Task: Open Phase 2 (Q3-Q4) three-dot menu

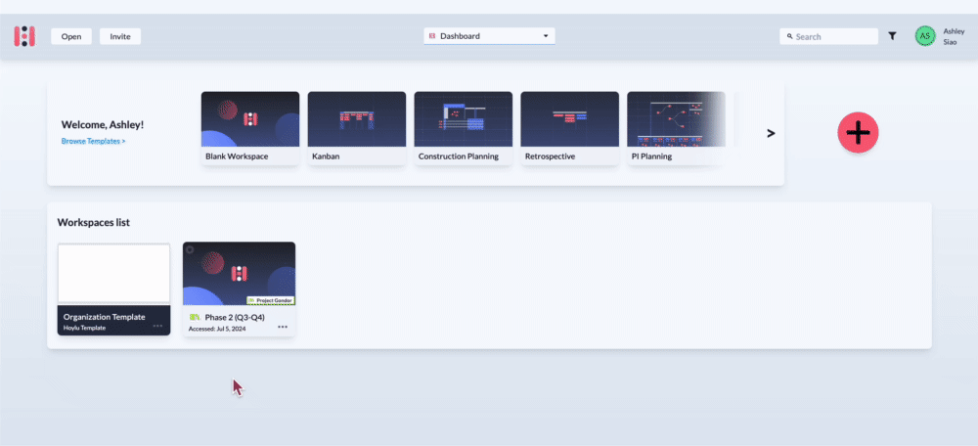Action: click(x=284, y=327)
